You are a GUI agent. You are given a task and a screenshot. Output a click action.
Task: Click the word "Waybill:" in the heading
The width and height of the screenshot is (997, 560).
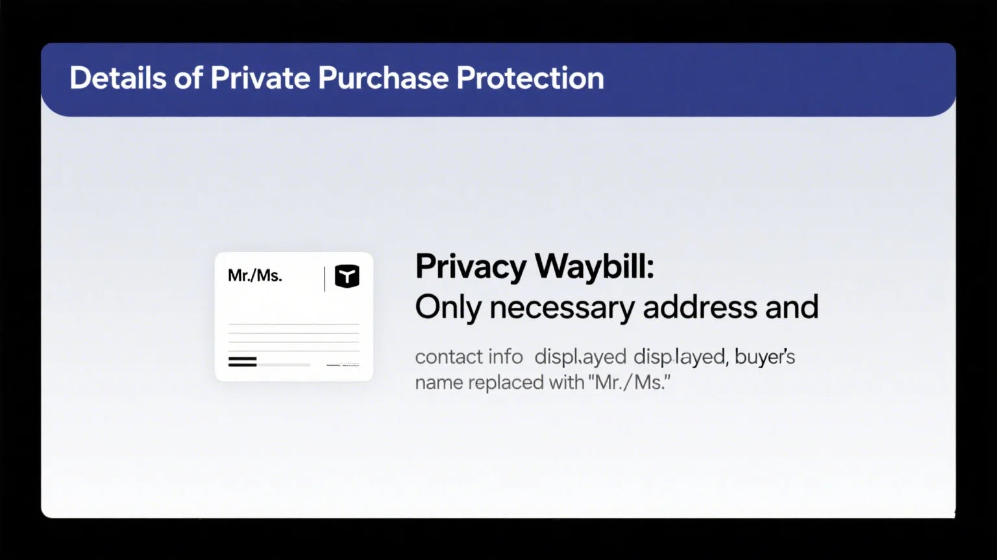(x=594, y=266)
